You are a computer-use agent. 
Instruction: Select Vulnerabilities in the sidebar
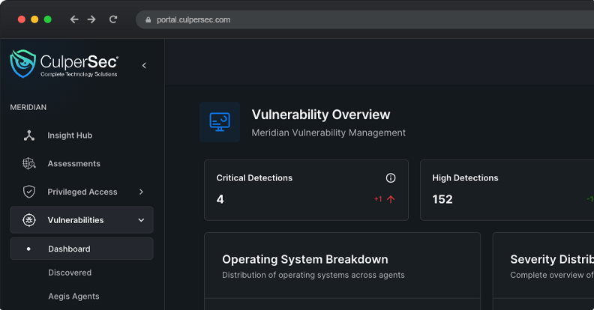point(82,219)
